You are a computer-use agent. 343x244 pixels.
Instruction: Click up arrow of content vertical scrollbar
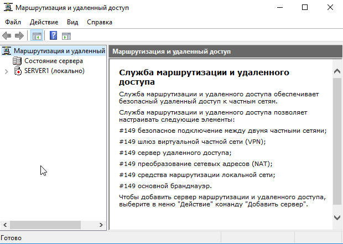click(337, 71)
